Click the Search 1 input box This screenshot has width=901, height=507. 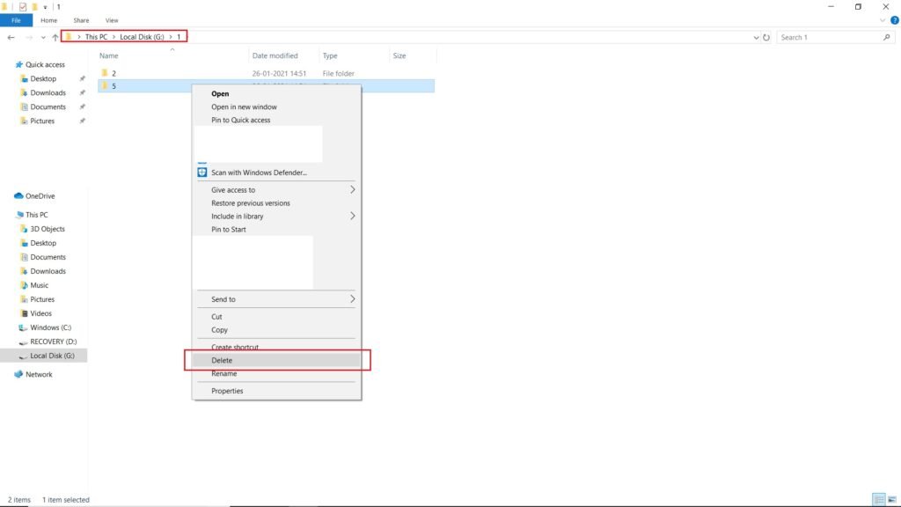coord(830,37)
